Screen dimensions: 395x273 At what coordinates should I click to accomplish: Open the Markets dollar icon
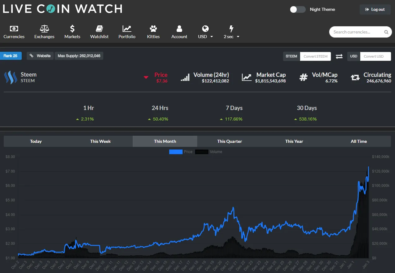72,29
